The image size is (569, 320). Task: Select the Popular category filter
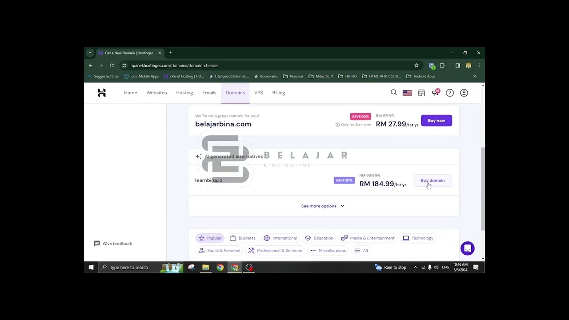pos(210,238)
